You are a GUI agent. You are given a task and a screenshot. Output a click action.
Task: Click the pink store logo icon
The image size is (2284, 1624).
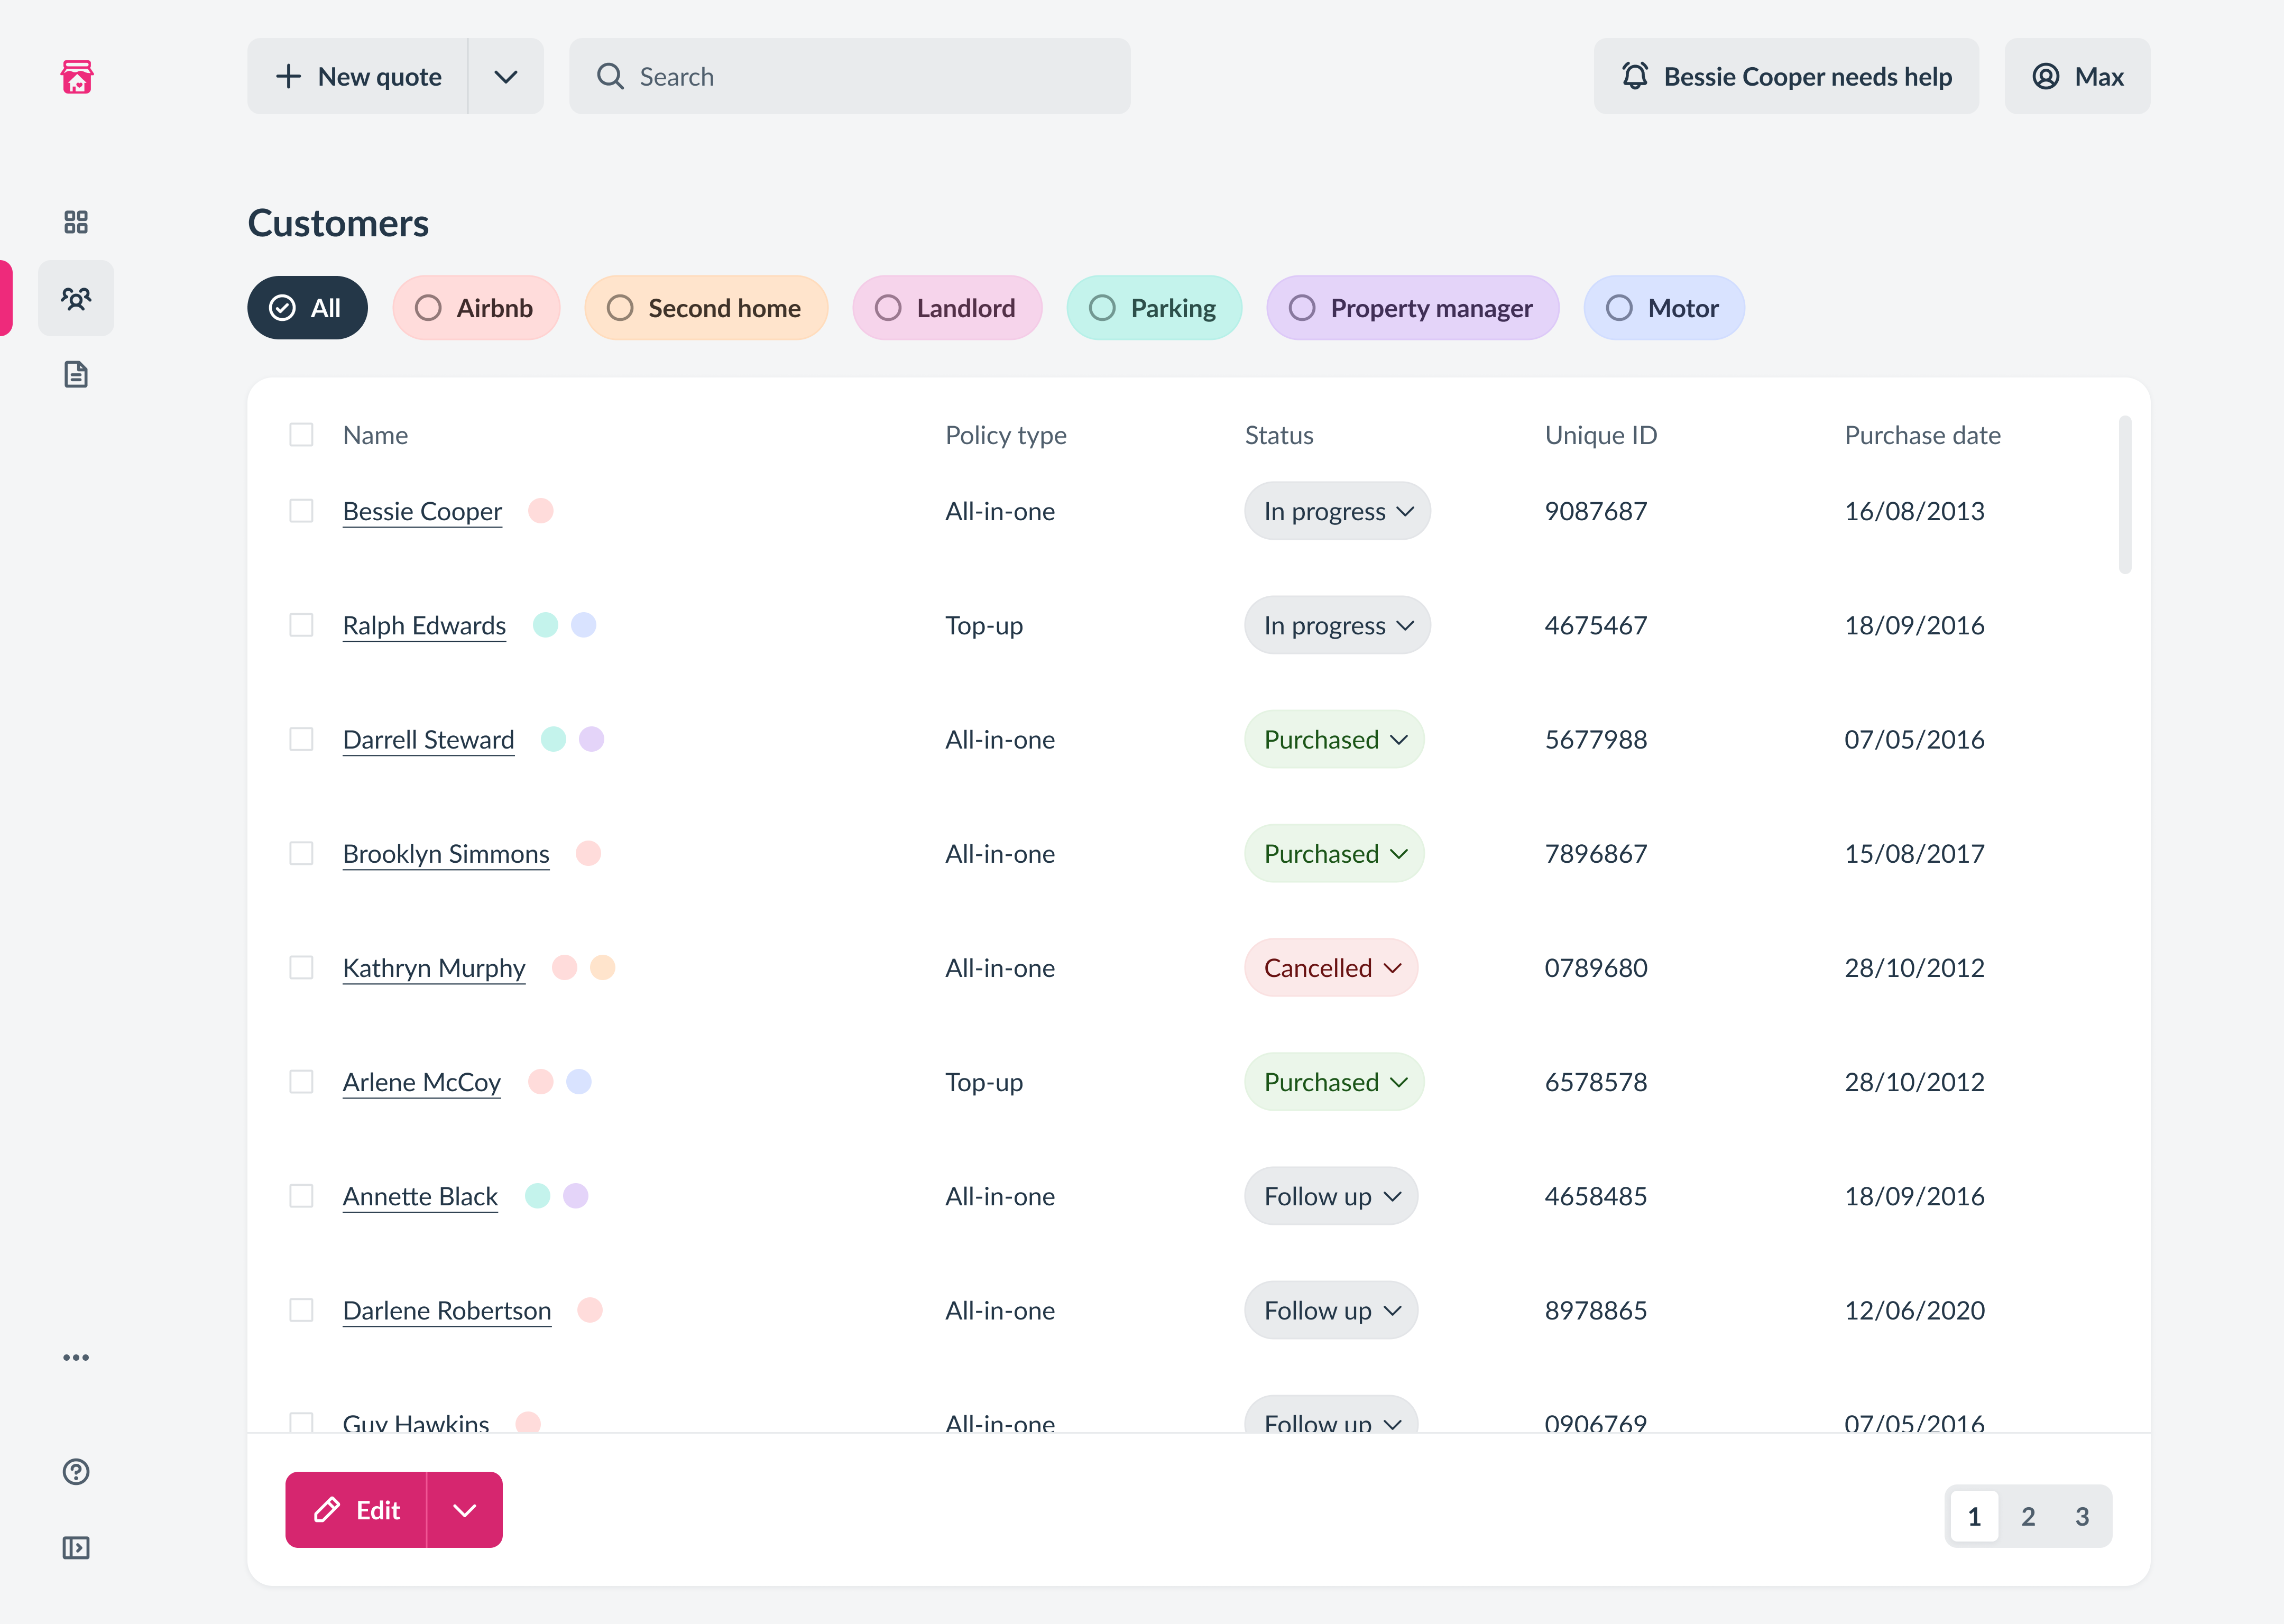point(77,77)
